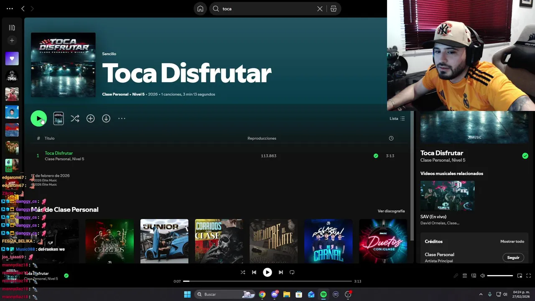Open Siempre al Frente album card
This screenshot has height=301, width=535.
click(x=274, y=241)
